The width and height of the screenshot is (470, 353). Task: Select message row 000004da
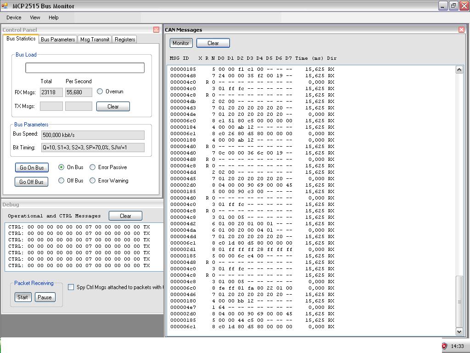click(252, 230)
